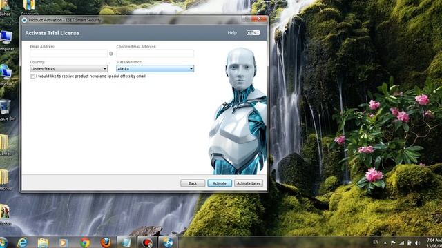Click the Windows Start orb

3,242
